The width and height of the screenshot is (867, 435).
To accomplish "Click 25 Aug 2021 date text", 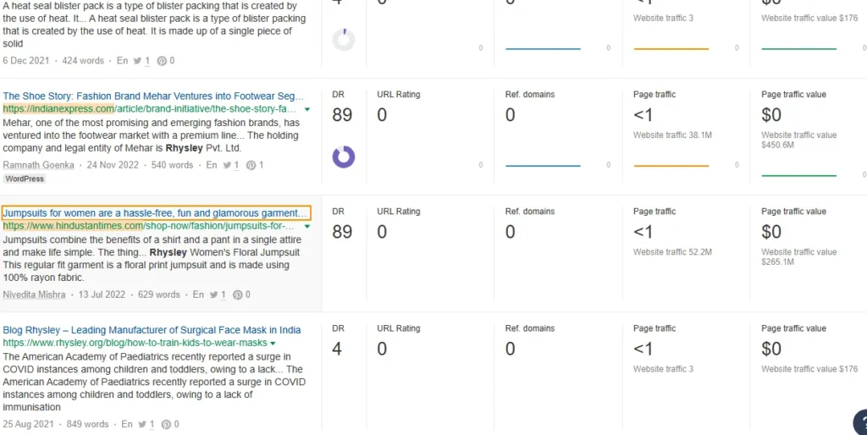I will pyautogui.click(x=28, y=424).
